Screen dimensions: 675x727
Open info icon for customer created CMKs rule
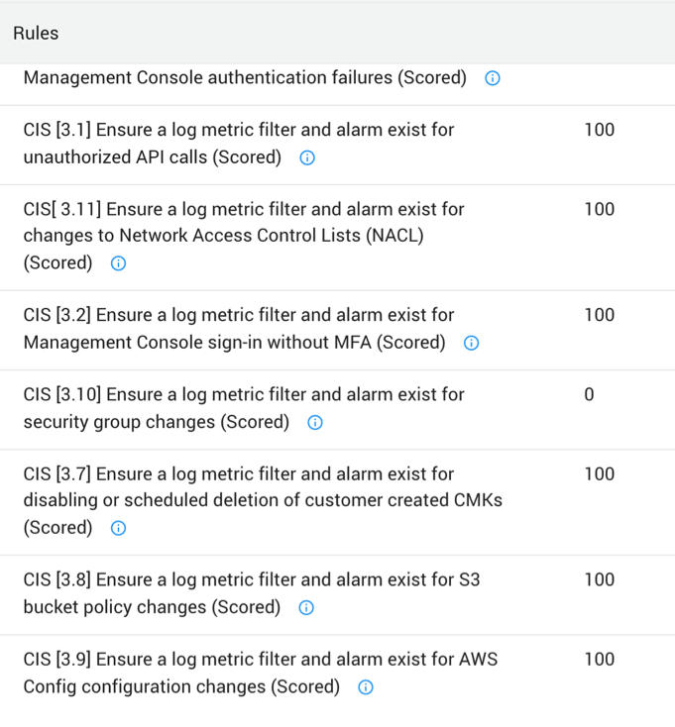click(118, 528)
